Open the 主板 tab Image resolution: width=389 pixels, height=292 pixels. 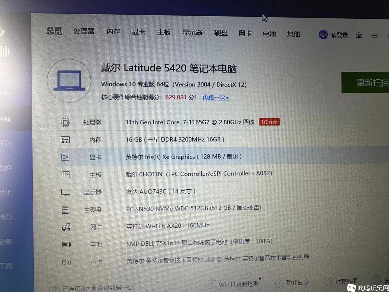(x=164, y=32)
